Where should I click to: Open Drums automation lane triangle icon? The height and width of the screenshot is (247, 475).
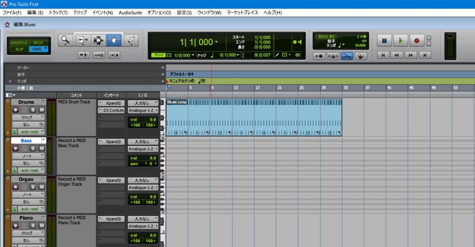(x=8, y=133)
